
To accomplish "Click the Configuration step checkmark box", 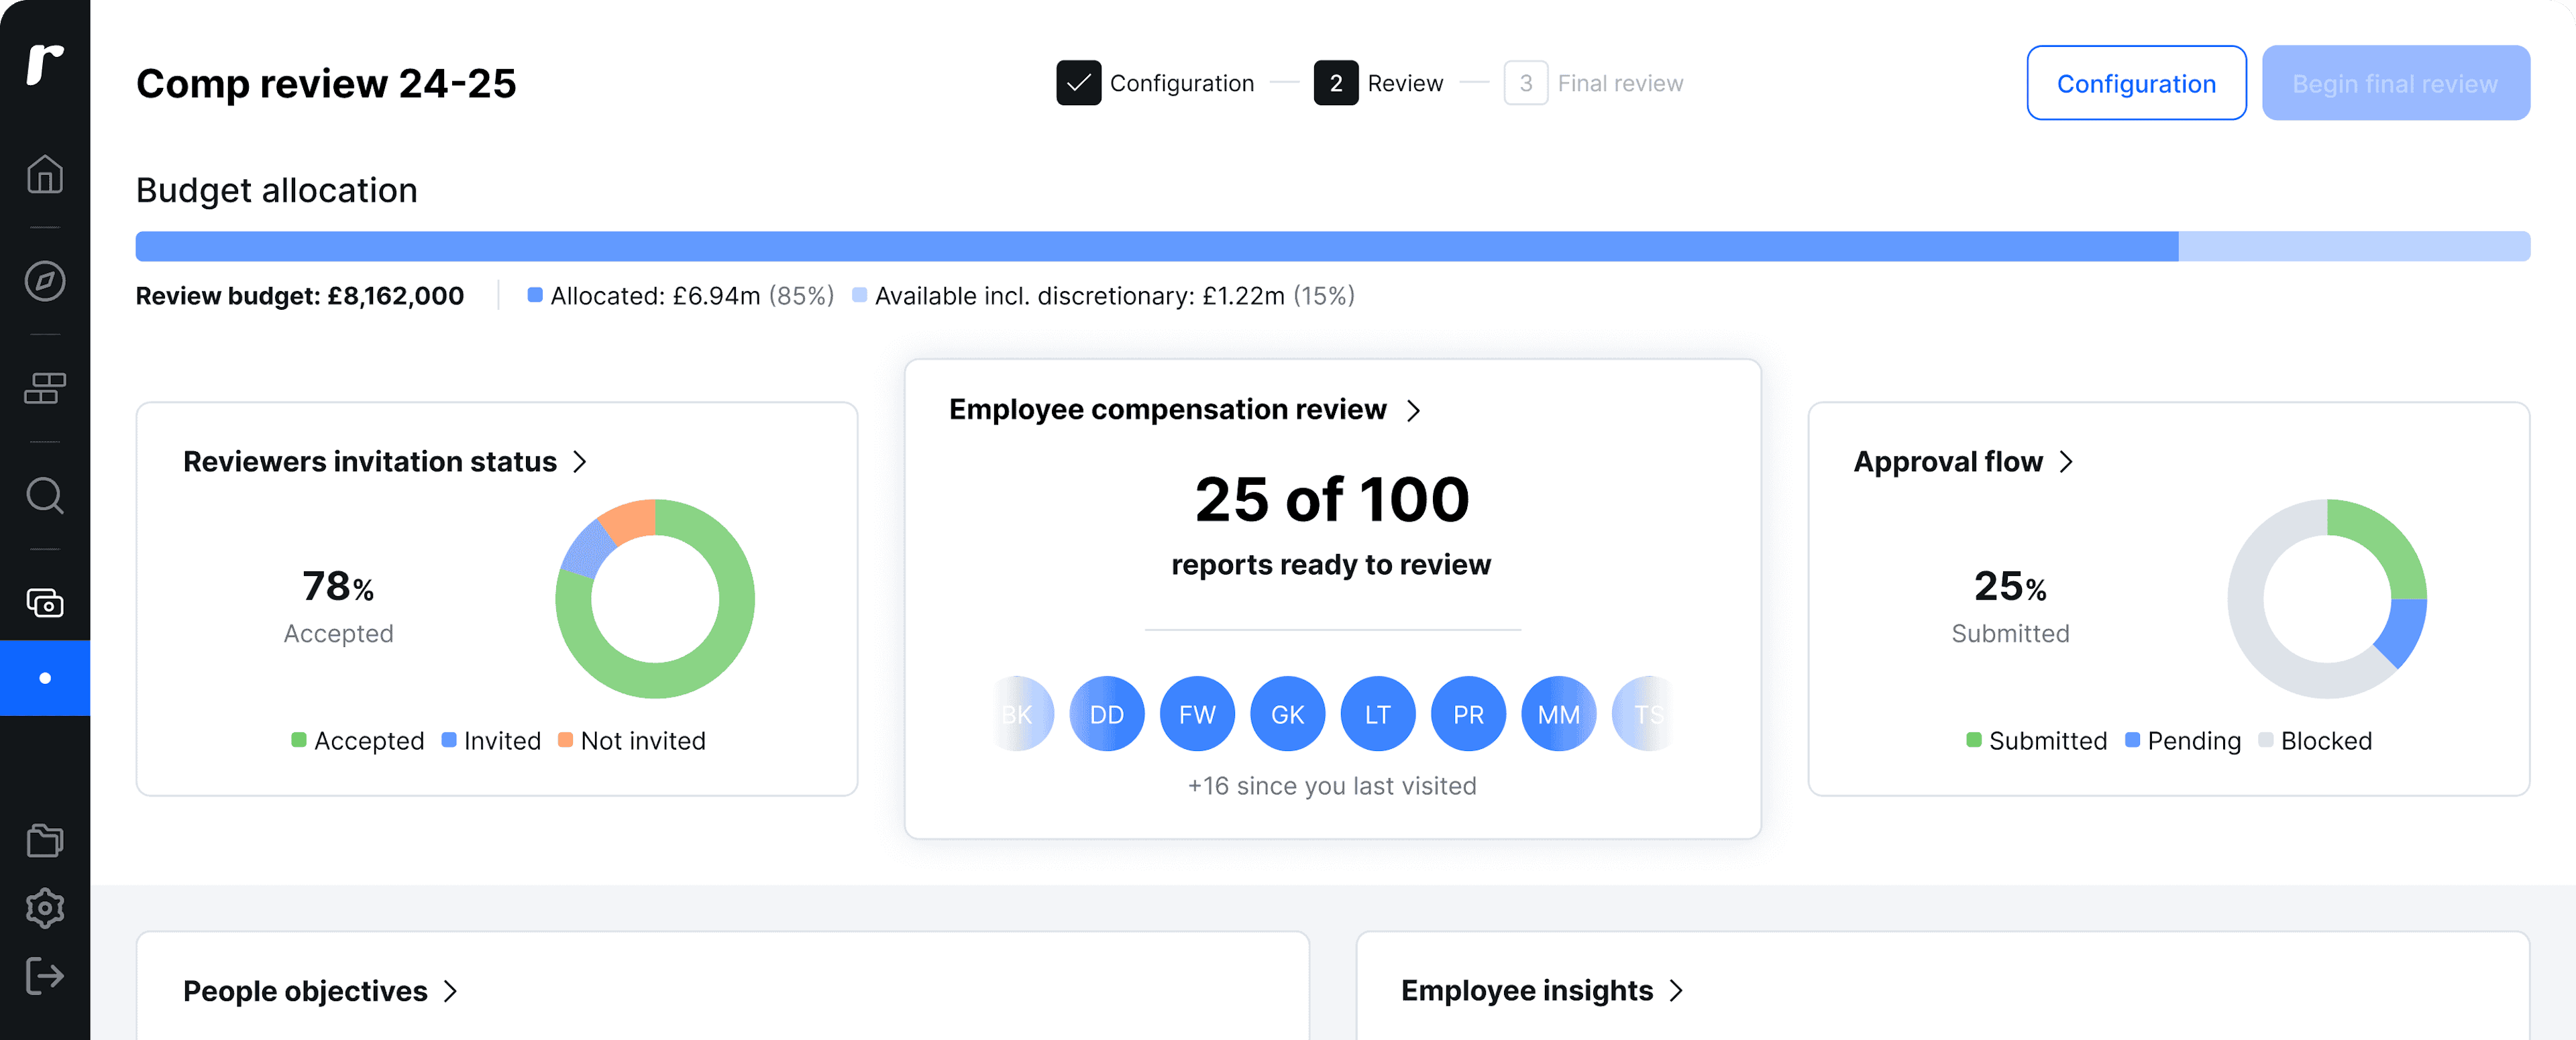I will pos(1078,83).
